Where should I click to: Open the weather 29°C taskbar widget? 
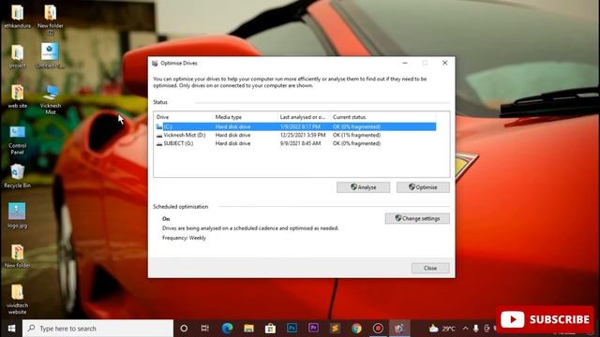442,329
